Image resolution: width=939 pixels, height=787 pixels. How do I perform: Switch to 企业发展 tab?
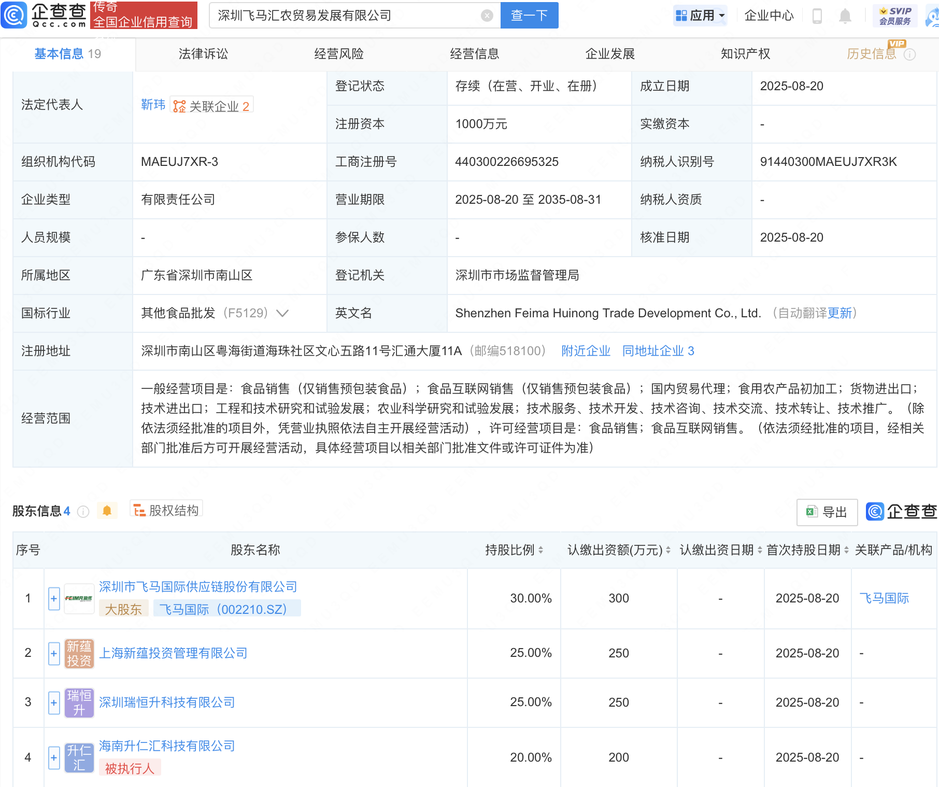(610, 54)
